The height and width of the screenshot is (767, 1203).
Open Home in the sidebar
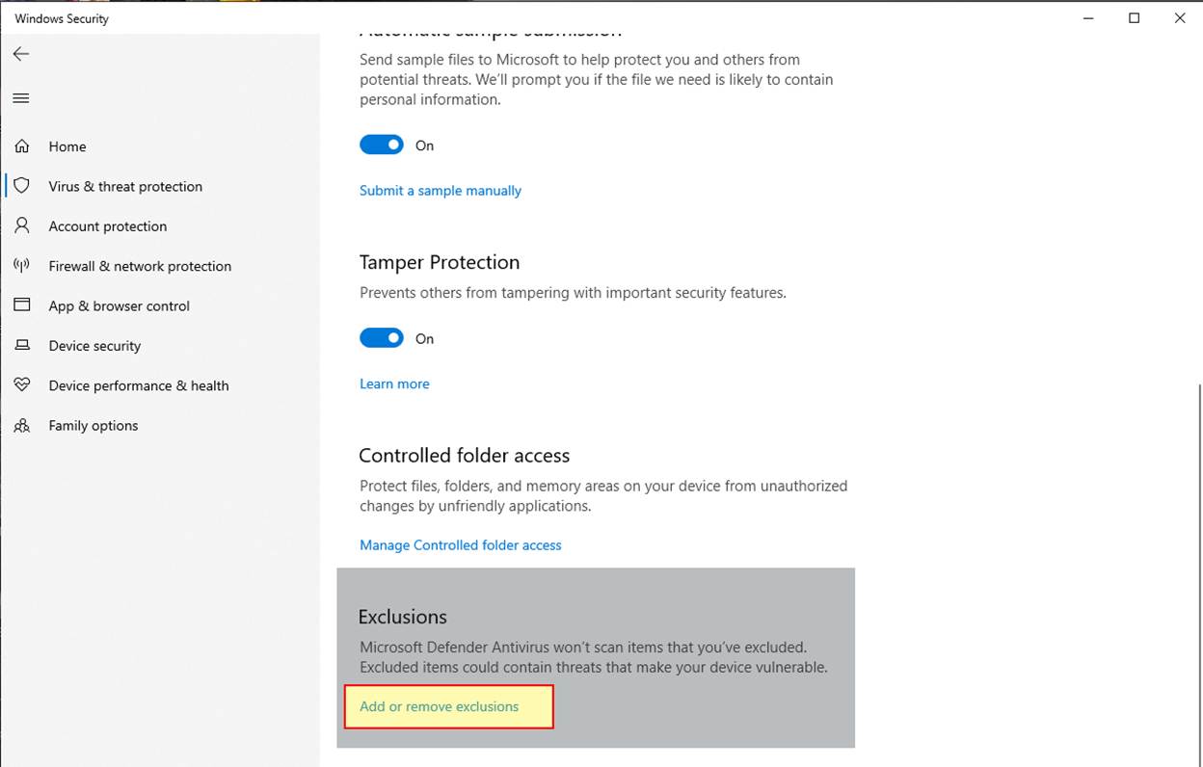[x=67, y=146]
